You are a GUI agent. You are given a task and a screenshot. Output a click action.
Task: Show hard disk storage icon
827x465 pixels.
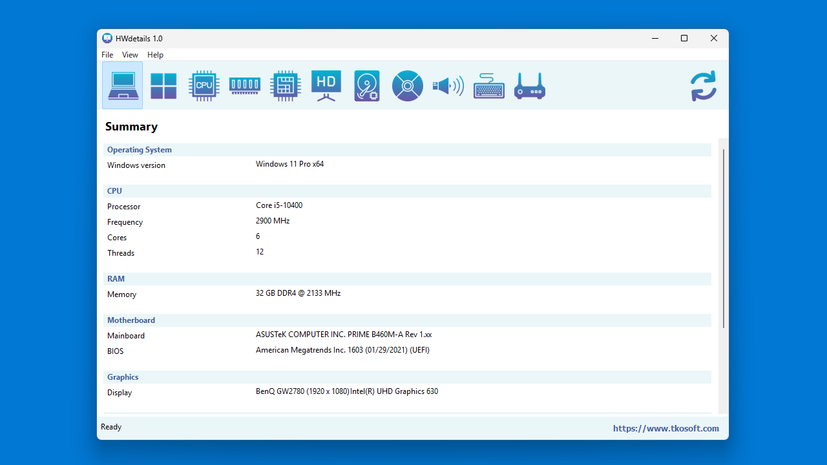(x=367, y=85)
